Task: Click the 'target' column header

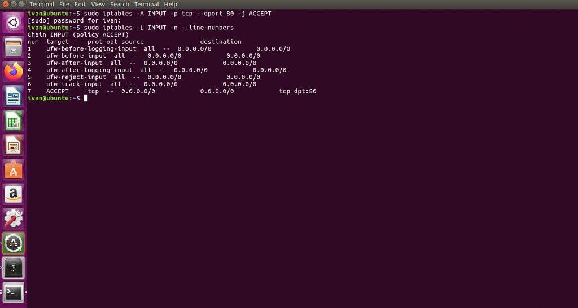Action: click(58, 42)
